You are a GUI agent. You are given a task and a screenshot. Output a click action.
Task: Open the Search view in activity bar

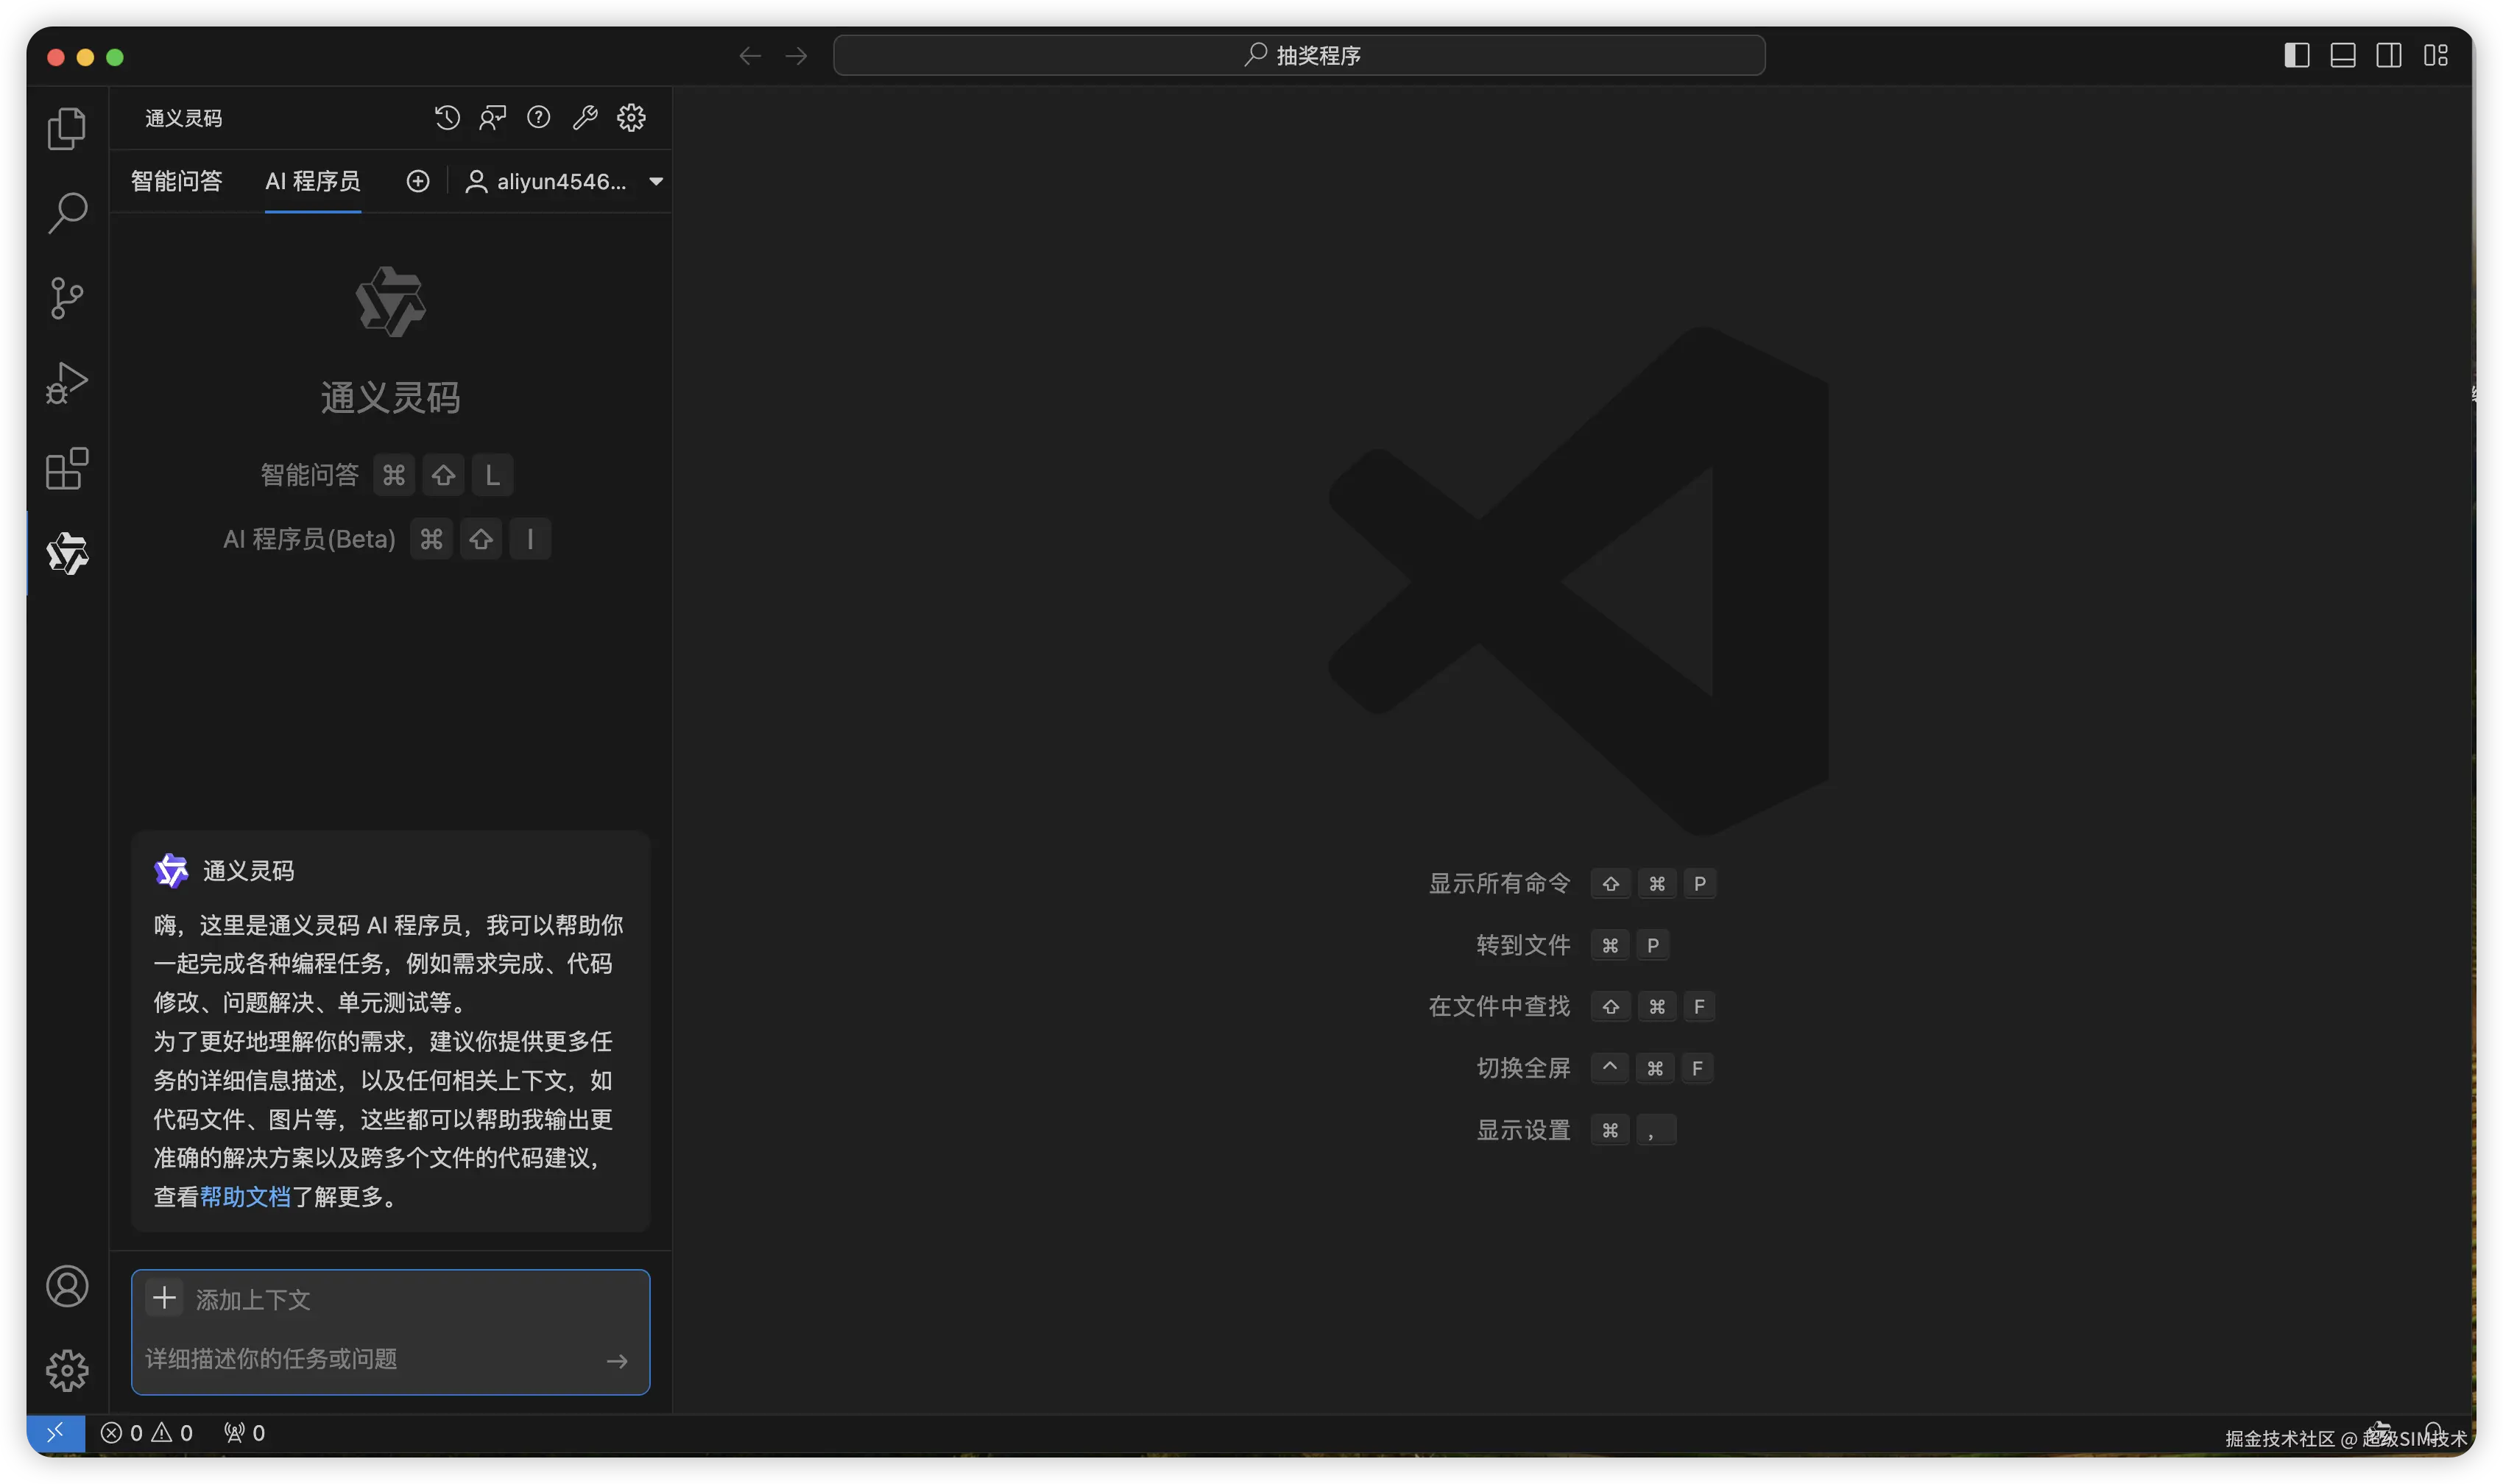pyautogui.click(x=67, y=213)
